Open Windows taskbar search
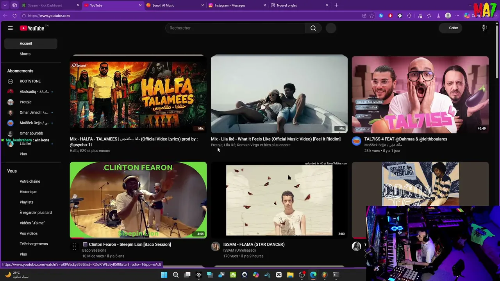The width and height of the screenshot is (500, 281). 176,275
